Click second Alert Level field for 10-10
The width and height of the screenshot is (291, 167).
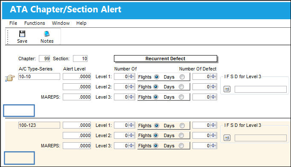[77, 87]
